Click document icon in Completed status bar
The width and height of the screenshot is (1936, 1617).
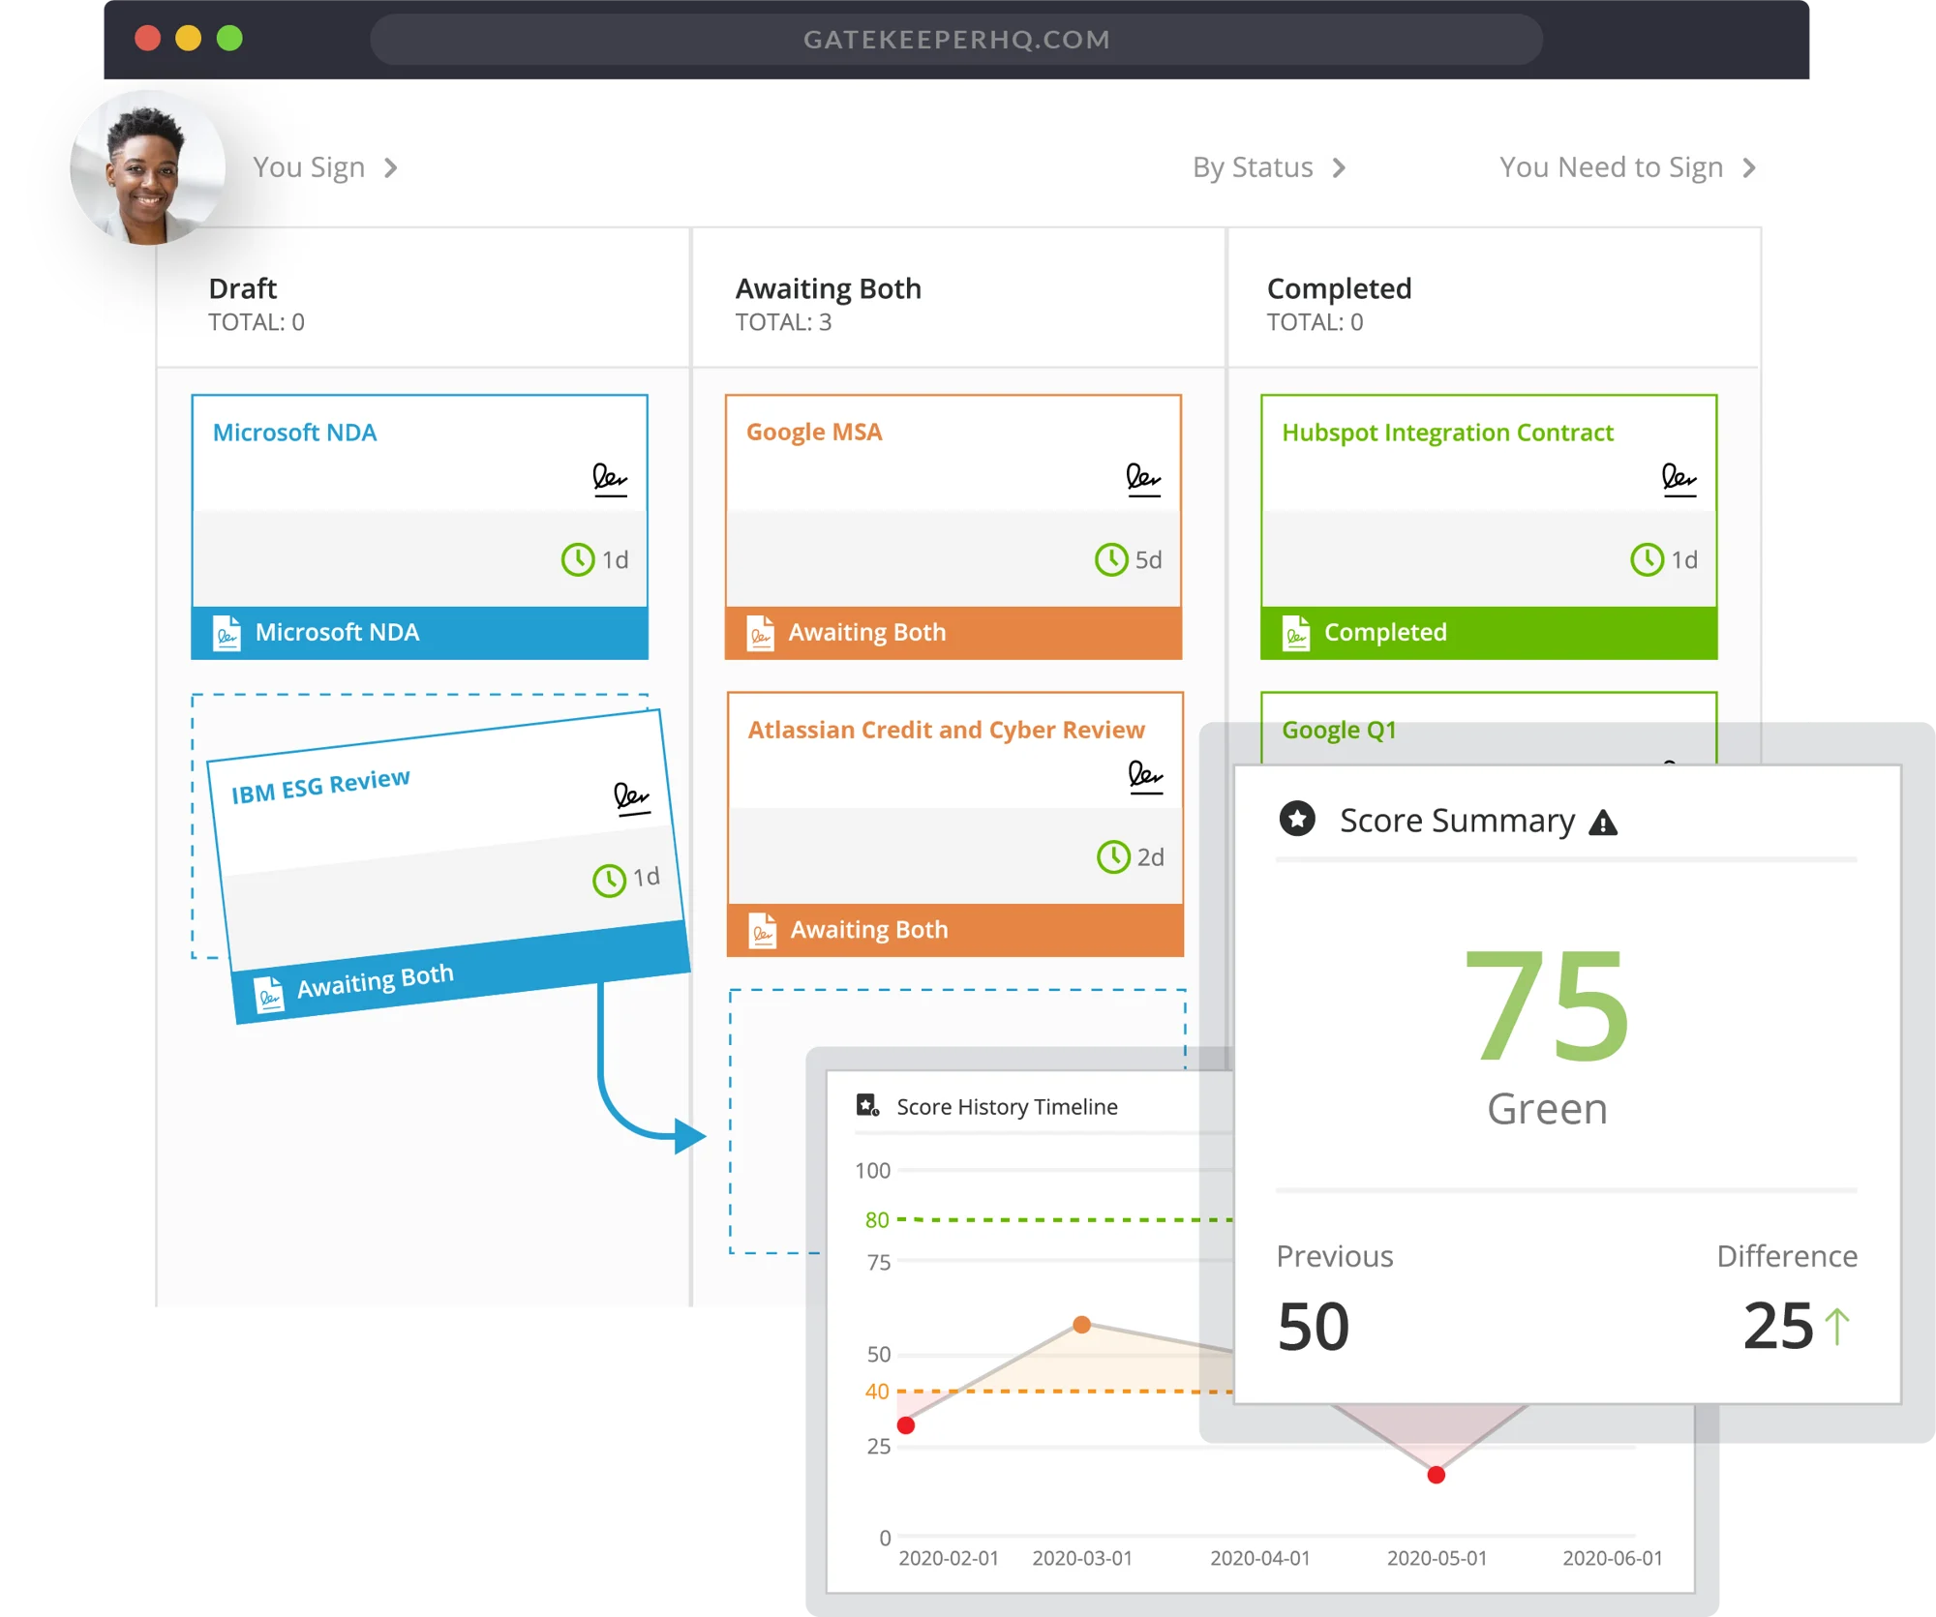tap(1296, 633)
